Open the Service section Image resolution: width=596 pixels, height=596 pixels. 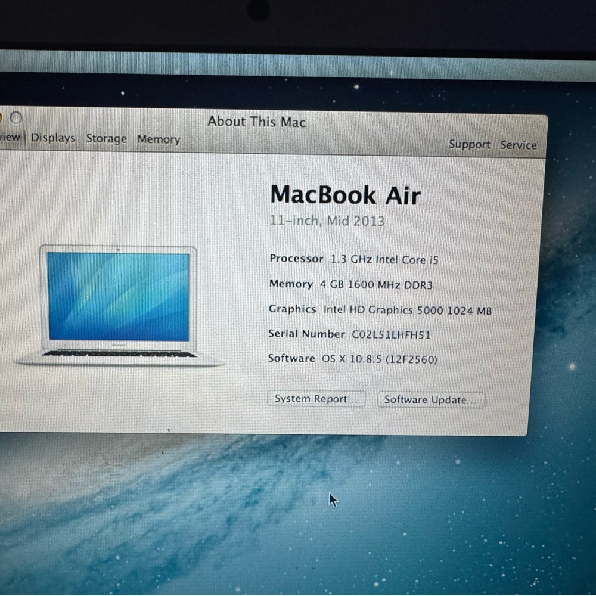[x=519, y=145]
